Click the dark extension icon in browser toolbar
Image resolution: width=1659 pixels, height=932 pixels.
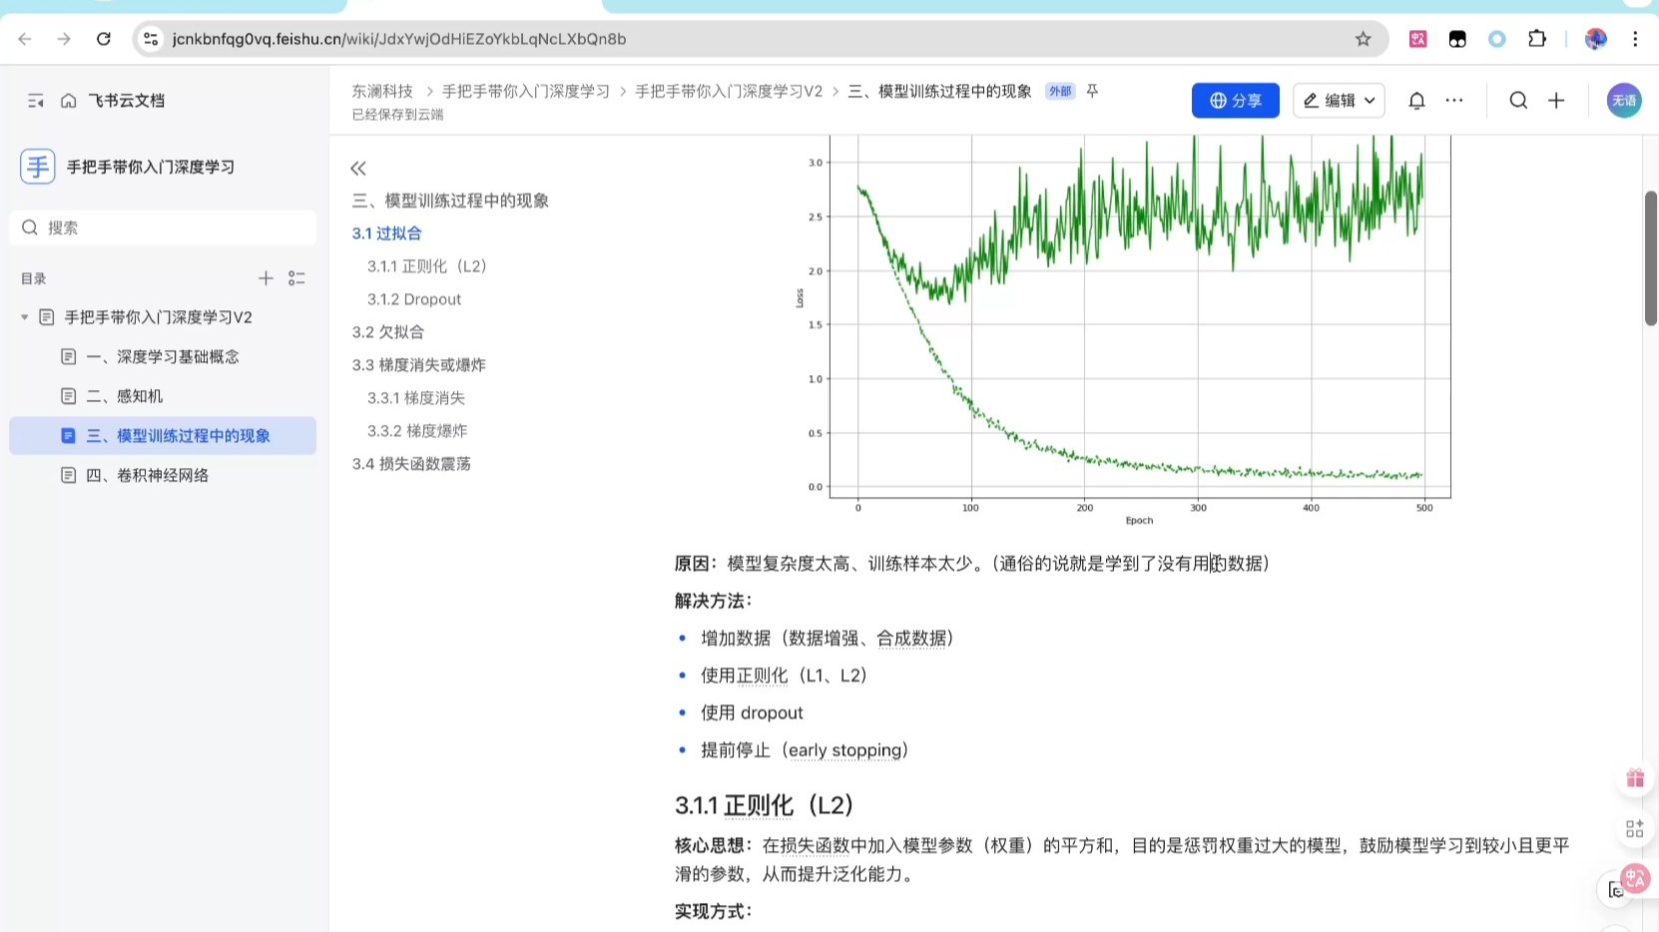pyautogui.click(x=1457, y=39)
